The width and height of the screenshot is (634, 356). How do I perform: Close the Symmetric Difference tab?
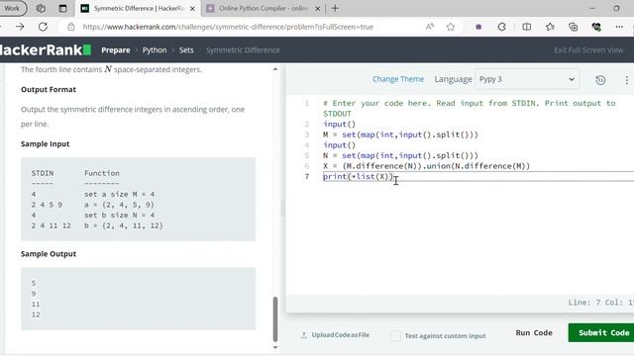[192, 9]
